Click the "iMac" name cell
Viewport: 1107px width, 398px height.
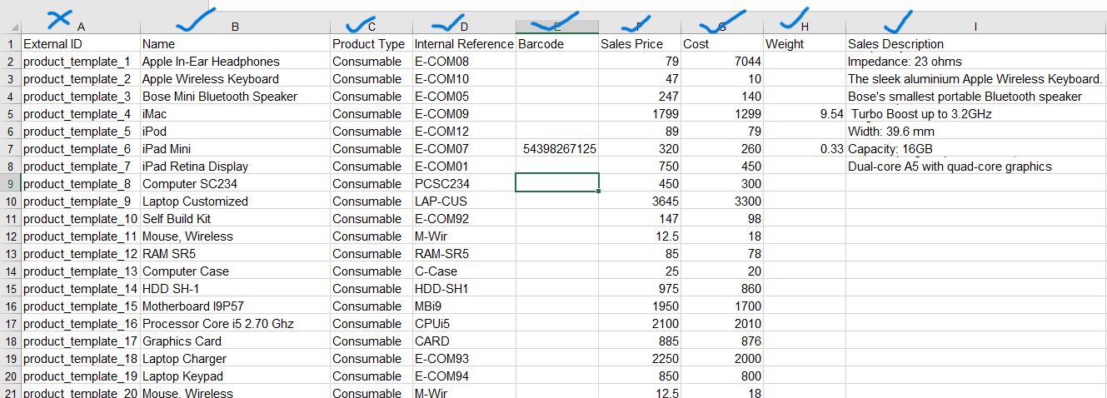[235, 114]
